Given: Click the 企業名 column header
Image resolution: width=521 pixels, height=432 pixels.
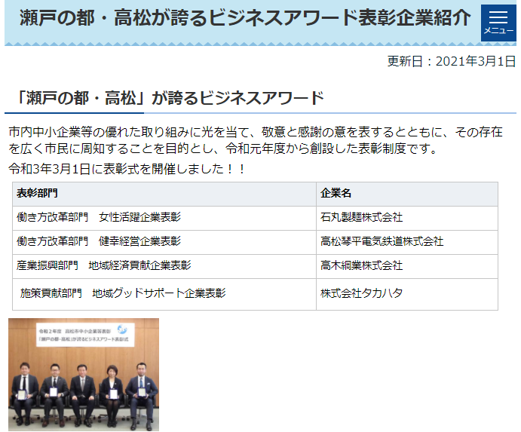Looking at the screenshot, I should 407,194.
